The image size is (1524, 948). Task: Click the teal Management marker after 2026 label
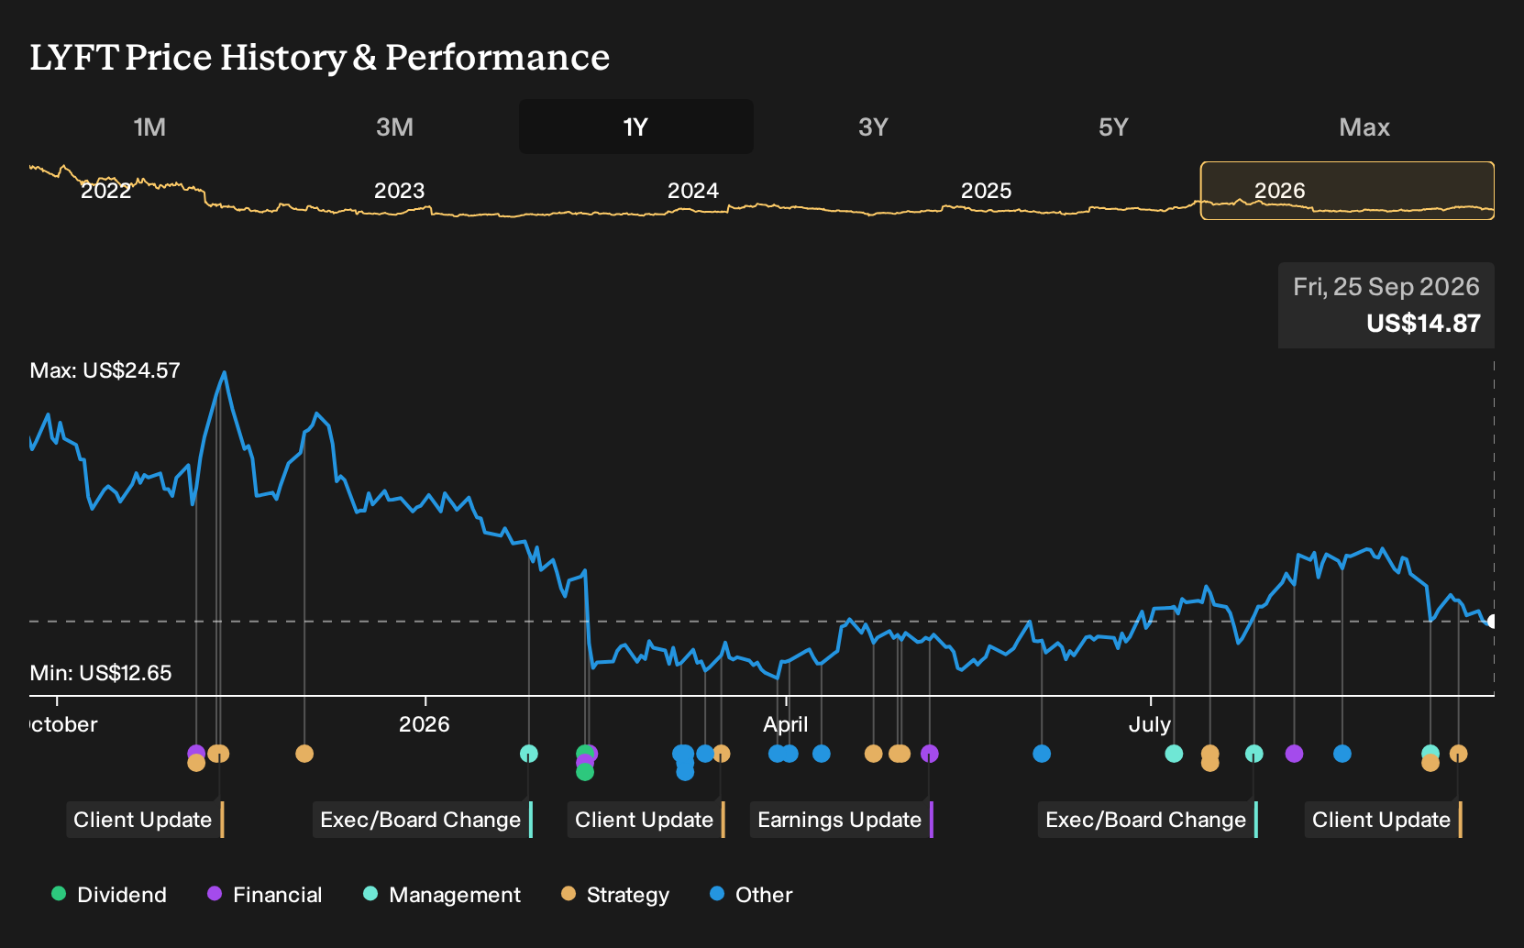[529, 754]
